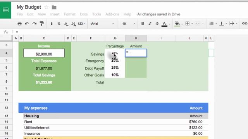Open the fill color picker
This screenshot has width=248, height=139.
click(177, 24)
